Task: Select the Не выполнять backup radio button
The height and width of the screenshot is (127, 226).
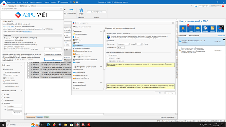Action: [107, 55]
